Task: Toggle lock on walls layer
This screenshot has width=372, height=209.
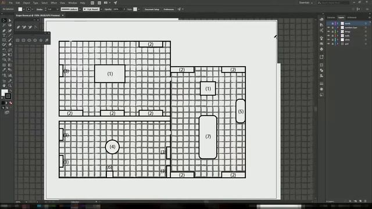Action: 332,35
